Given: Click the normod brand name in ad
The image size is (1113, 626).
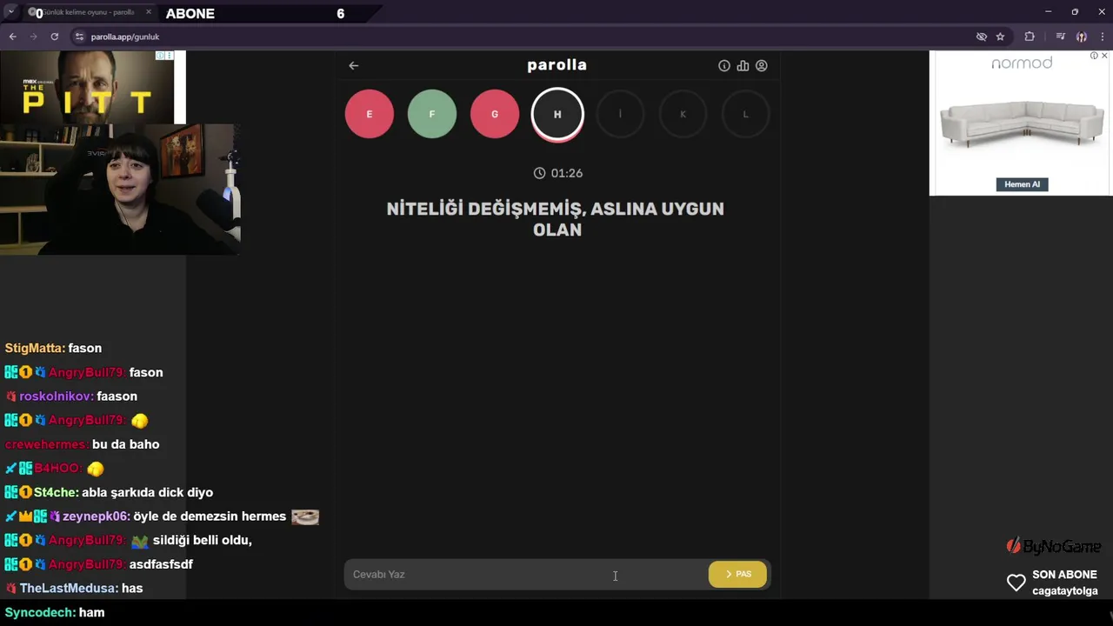Looking at the screenshot, I should (x=1022, y=63).
